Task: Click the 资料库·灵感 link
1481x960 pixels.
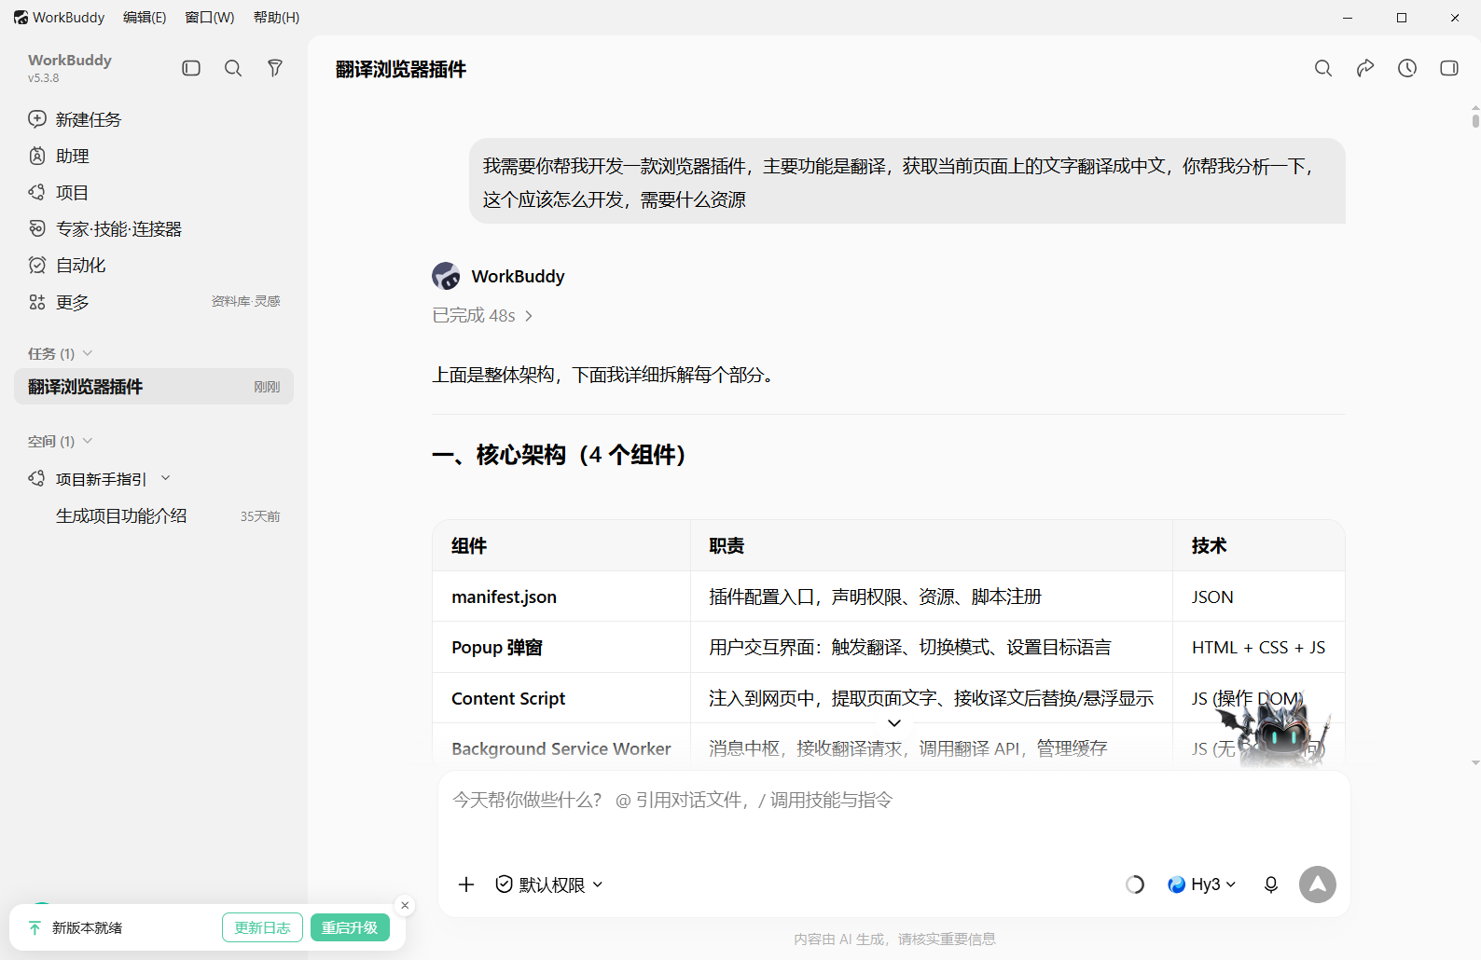Action: click(245, 301)
